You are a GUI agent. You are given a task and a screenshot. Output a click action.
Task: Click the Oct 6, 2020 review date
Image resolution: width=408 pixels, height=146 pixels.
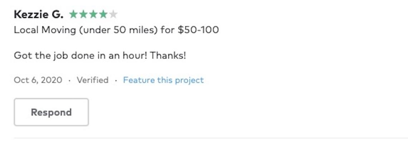[x=38, y=80]
